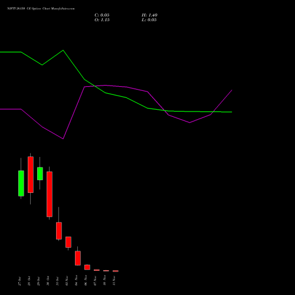This screenshot has width=295, height=295.
Task: Select the 31 Oct date label
Action: [x=57, y=281]
